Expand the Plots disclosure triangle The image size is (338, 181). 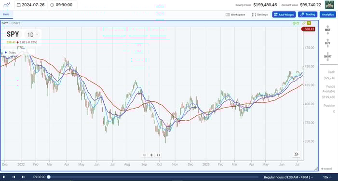pos(6,53)
